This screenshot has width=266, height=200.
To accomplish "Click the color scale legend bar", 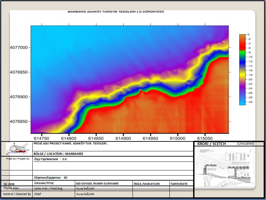I will coord(242,69).
